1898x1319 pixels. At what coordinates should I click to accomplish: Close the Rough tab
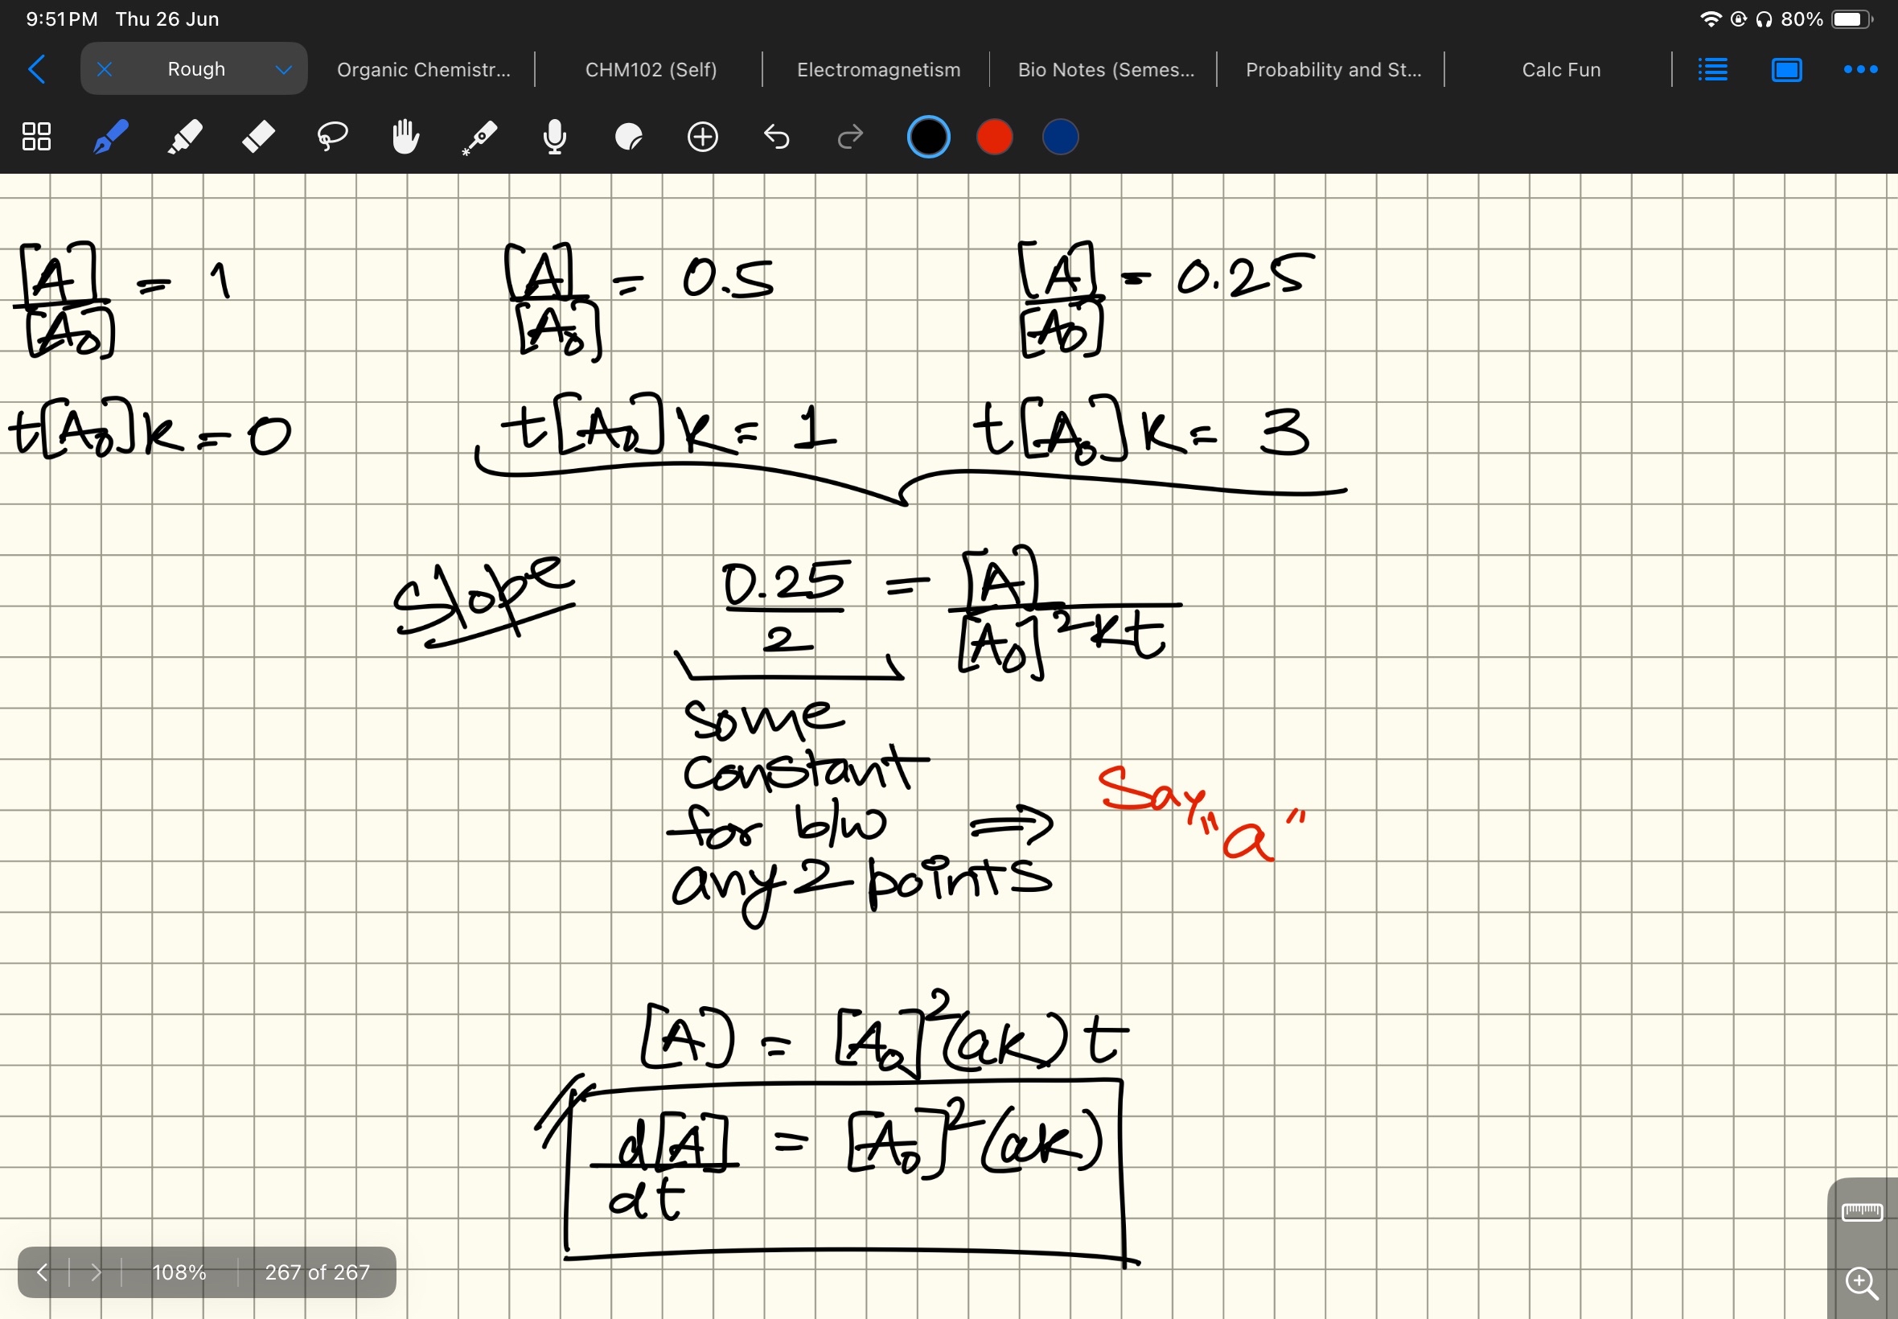coord(104,69)
